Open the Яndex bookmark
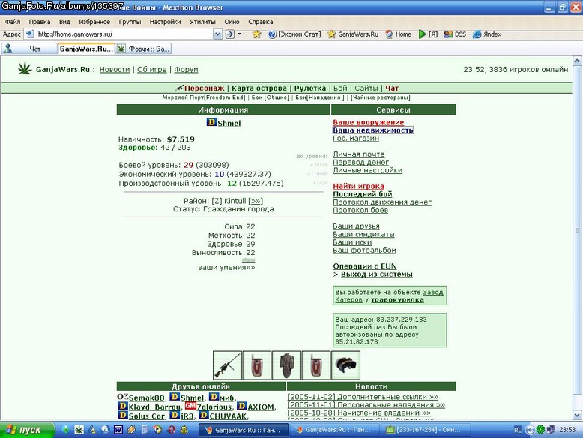Image resolution: width=583 pixels, height=438 pixels. [x=487, y=34]
